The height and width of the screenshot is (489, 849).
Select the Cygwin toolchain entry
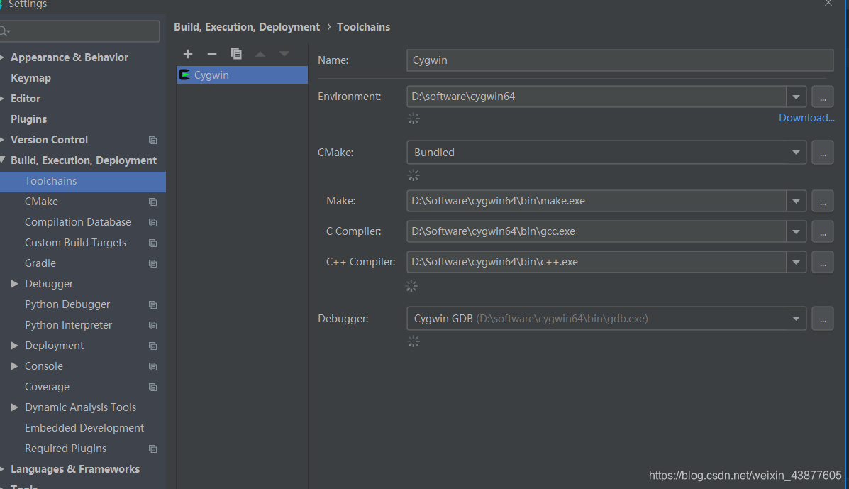[x=242, y=75]
